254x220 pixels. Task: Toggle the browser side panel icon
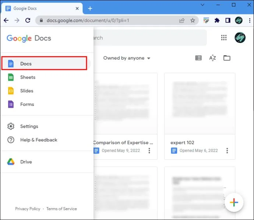(228, 20)
